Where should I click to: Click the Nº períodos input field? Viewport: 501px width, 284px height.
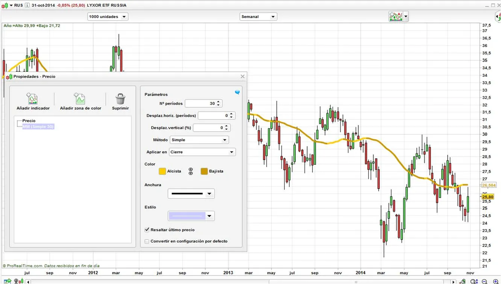200,103
